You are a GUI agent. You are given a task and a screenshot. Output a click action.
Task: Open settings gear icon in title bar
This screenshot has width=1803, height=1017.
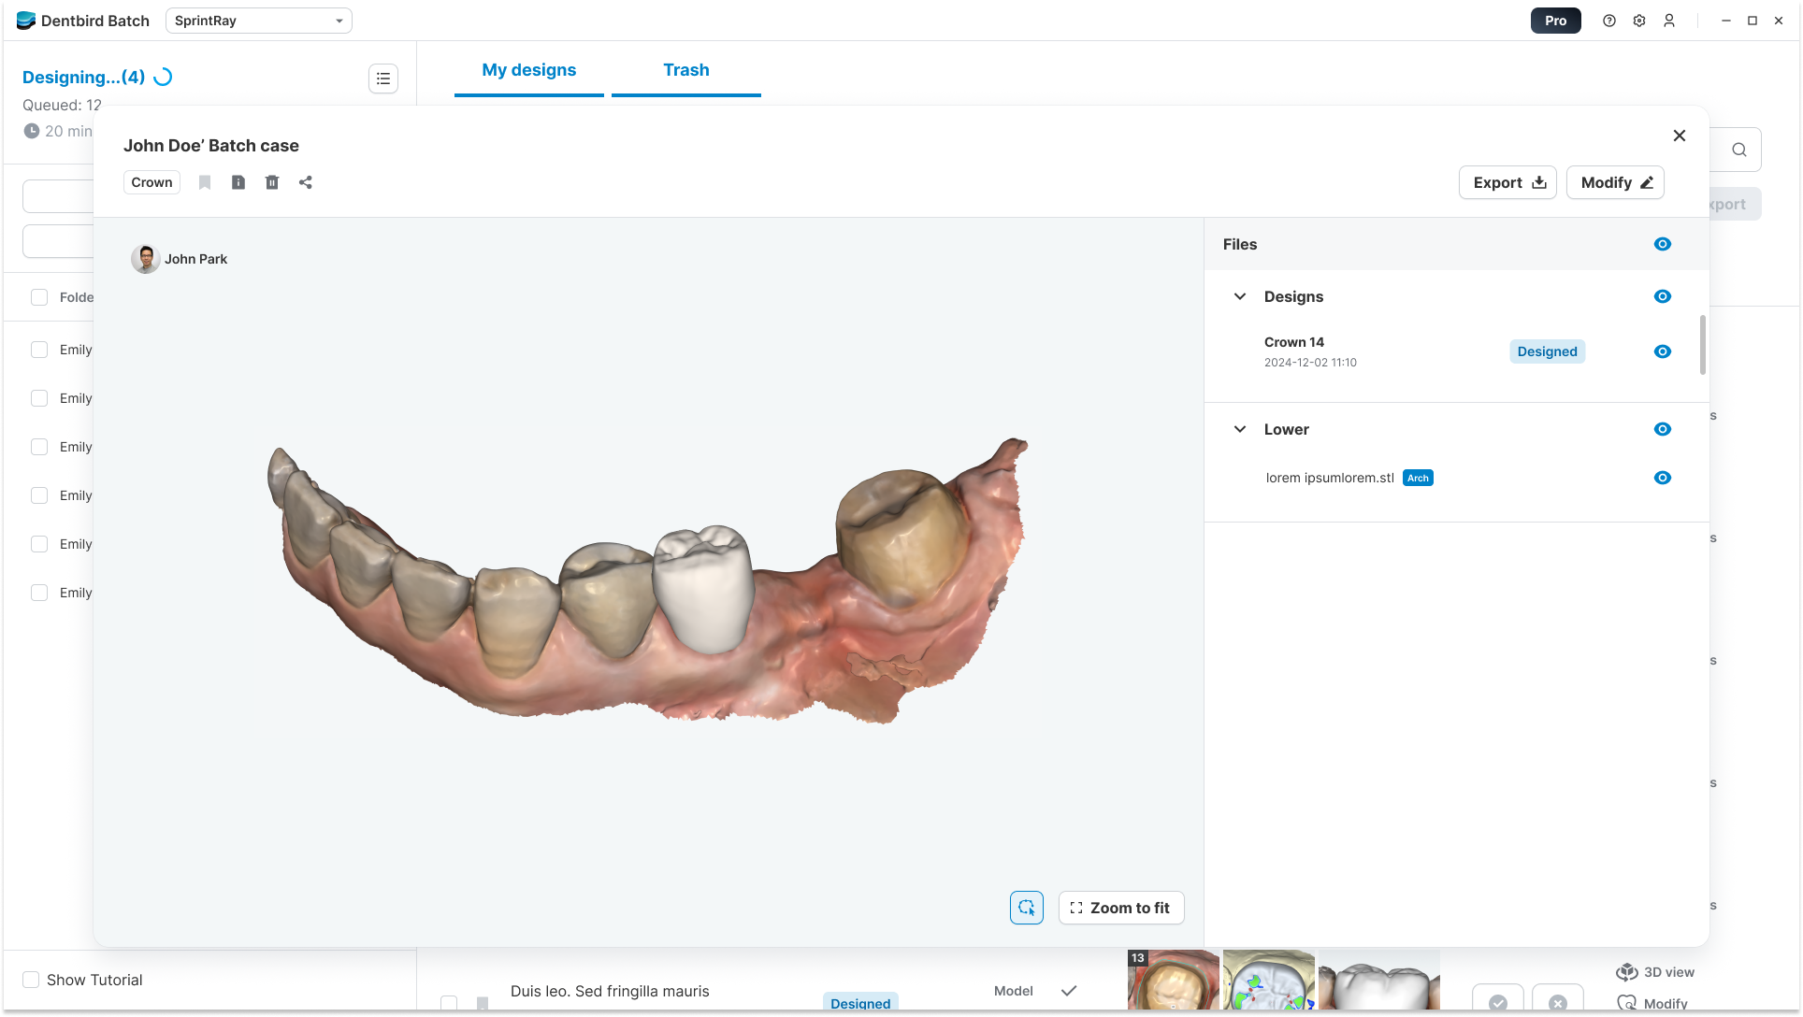[x=1639, y=21]
